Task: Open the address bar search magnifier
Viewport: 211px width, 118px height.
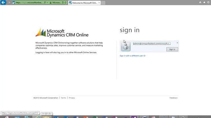Action: click(45, 3)
